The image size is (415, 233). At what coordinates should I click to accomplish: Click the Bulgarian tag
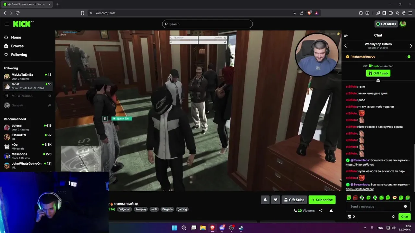point(124,209)
